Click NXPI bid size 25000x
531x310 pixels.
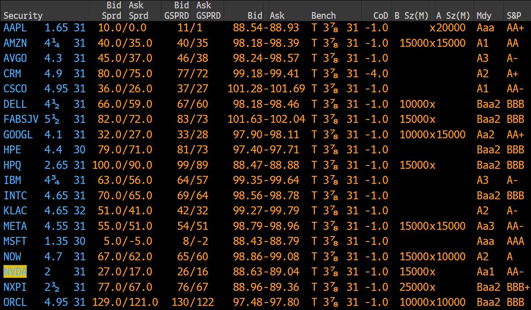click(417, 287)
